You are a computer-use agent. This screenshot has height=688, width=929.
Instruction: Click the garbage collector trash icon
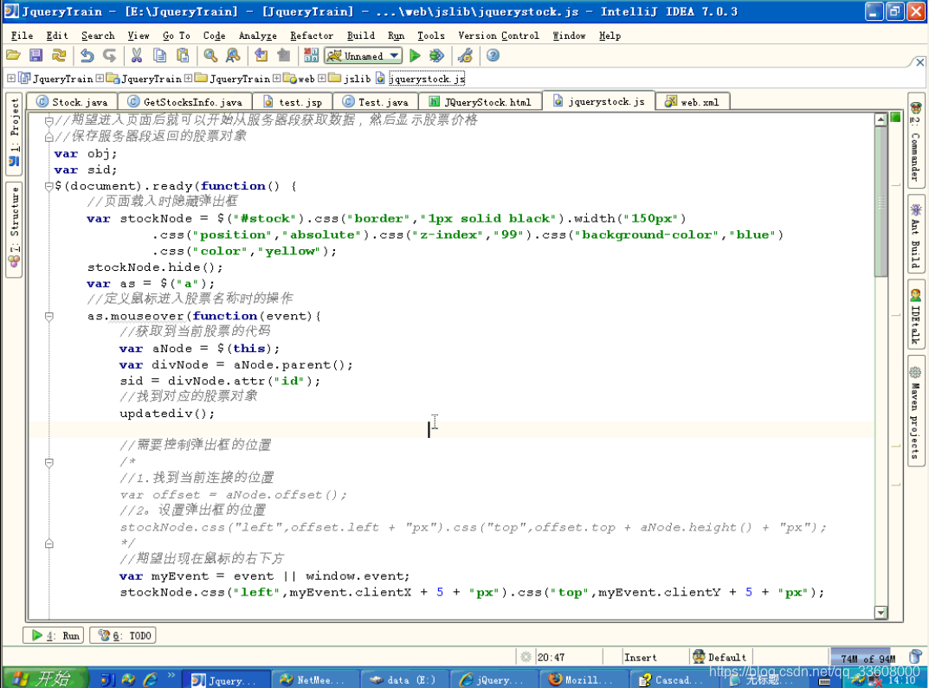[915, 657]
